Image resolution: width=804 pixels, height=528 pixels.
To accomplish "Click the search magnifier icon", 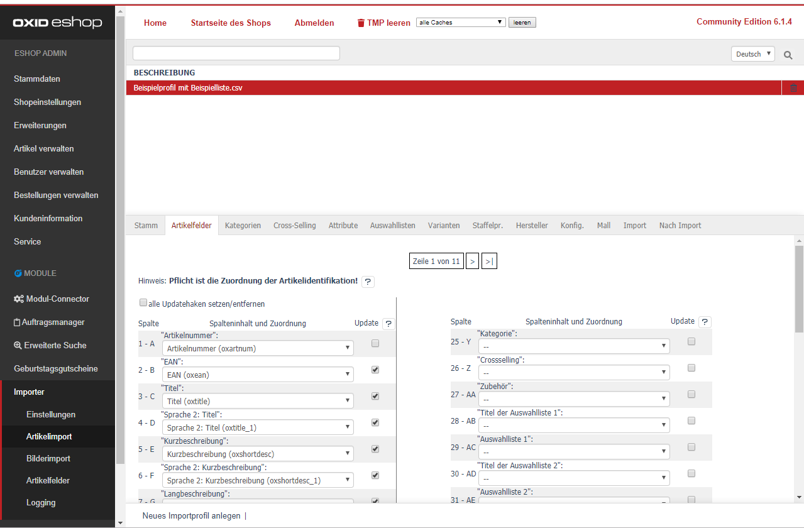I will pyautogui.click(x=788, y=55).
